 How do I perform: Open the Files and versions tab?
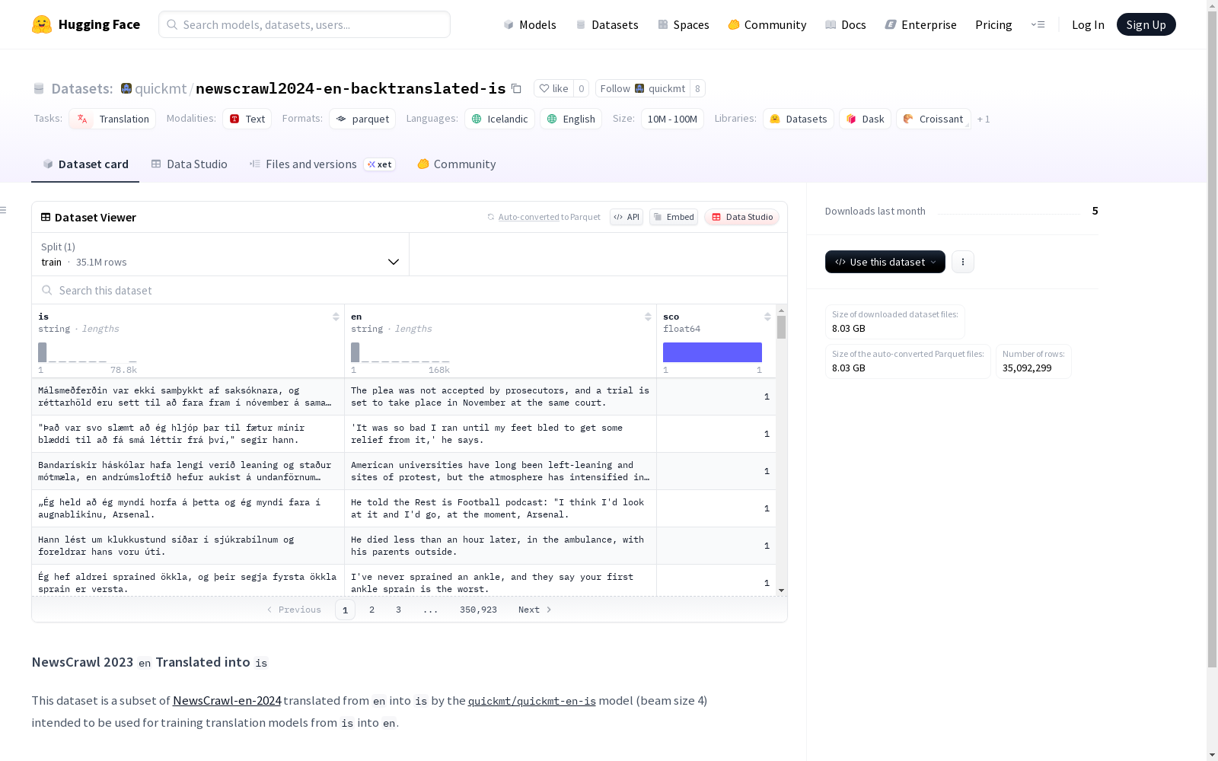pyautogui.click(x=322, y=164)
